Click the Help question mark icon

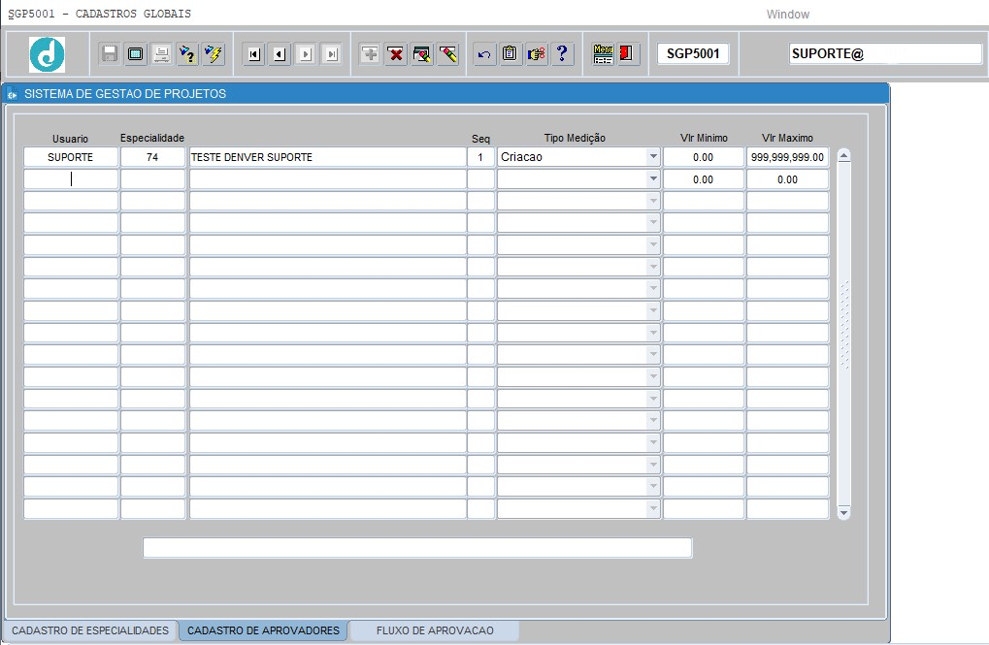(562, 54)
